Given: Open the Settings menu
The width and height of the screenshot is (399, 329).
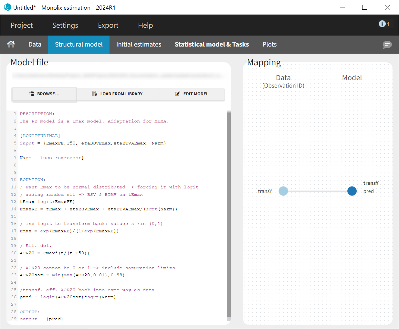Looking at the screenshot, I should coord(65,25).
